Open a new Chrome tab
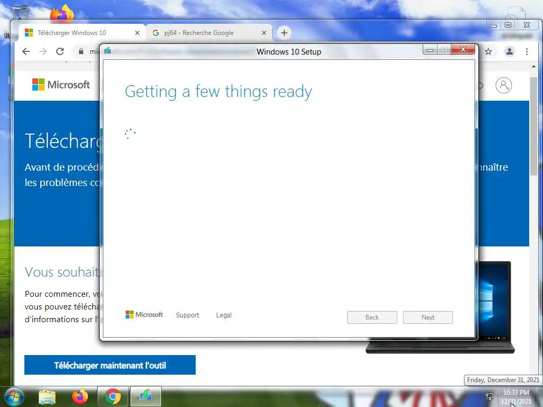The height and width of the screenshot is (407, 543). click(x=284, y=33)
